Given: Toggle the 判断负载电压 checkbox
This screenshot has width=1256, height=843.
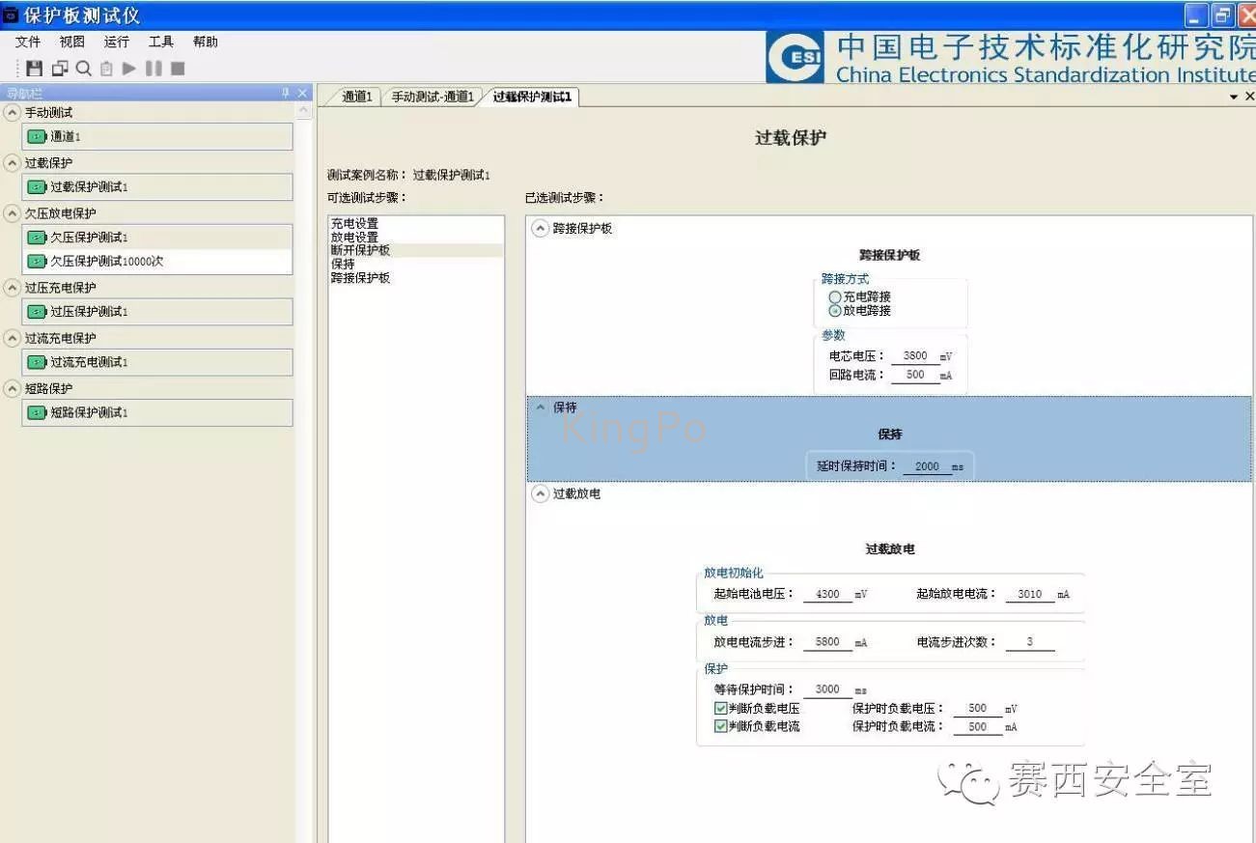Looking at the screenshot, I should pyautogui.click(x=720, y=709).
